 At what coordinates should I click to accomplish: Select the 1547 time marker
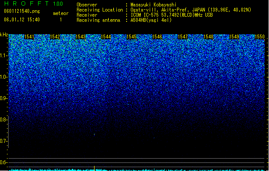[x=183, y=37]
